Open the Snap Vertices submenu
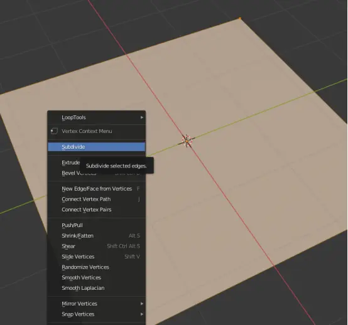 coord(97,314)
